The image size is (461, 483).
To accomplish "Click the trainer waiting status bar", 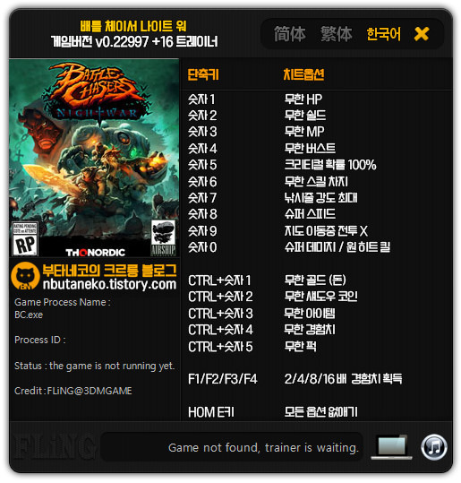I will [x=232, y=447].
